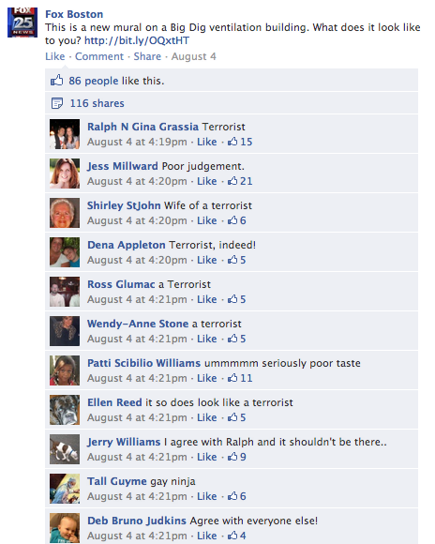Open the bit.ly/OQxtHT link
This screenshot has width=435, height=544.
click(137, 40)
